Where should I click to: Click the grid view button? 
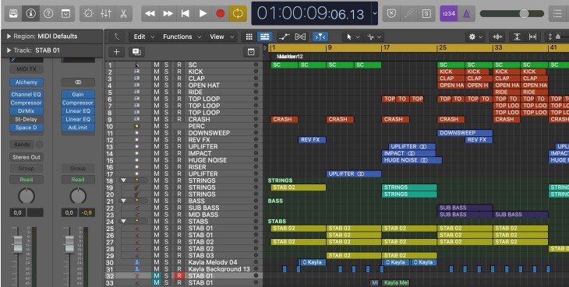tap(249, 37)
